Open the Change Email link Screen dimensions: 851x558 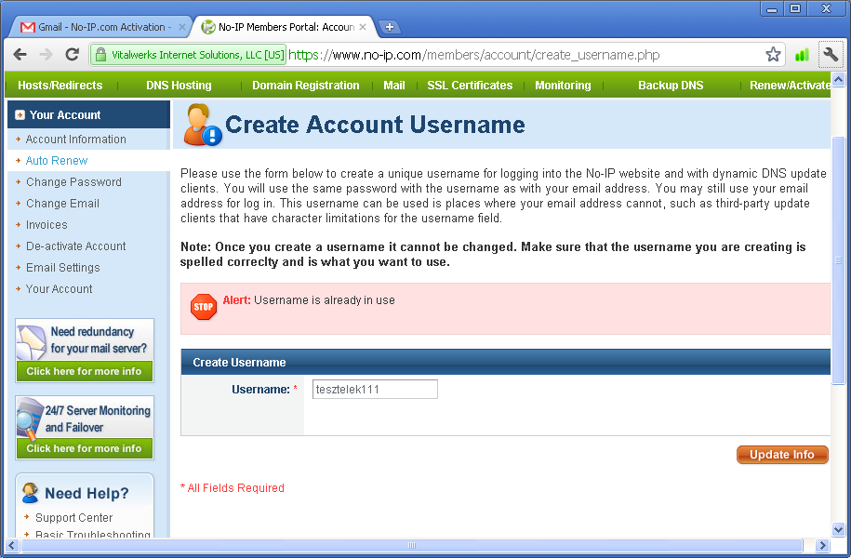coord(62,204)
